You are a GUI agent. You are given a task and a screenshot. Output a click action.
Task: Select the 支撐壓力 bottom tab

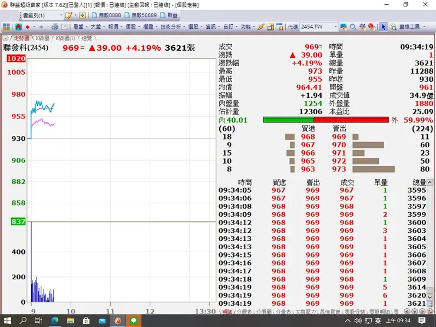pos(305,312)
